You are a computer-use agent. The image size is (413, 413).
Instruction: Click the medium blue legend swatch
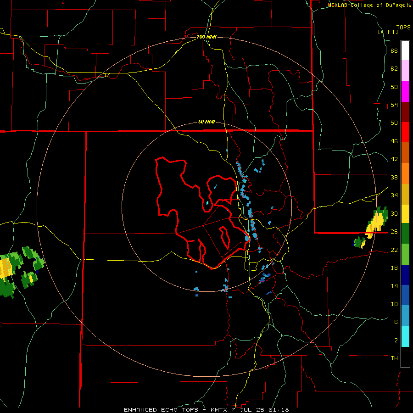click(405, 295)
